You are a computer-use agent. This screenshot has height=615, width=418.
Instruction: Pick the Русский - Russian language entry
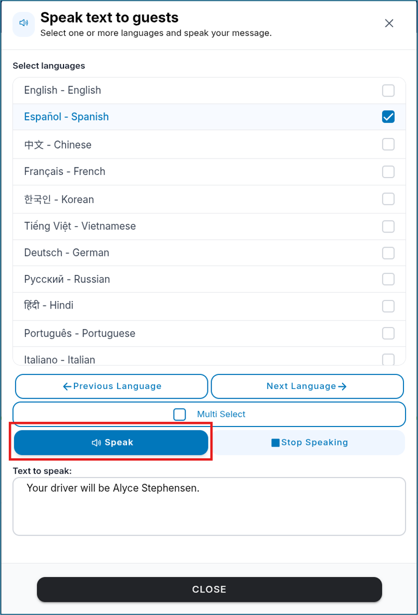(209, 279)
